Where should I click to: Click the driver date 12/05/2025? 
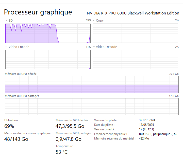point(146,125)
